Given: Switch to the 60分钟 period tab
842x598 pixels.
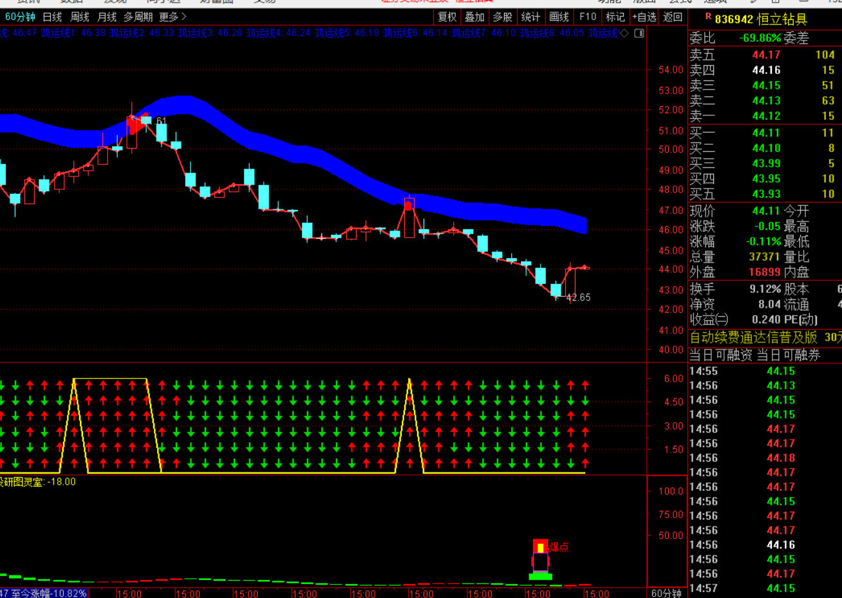Looking at the screenshot, I should coord(20,17).
